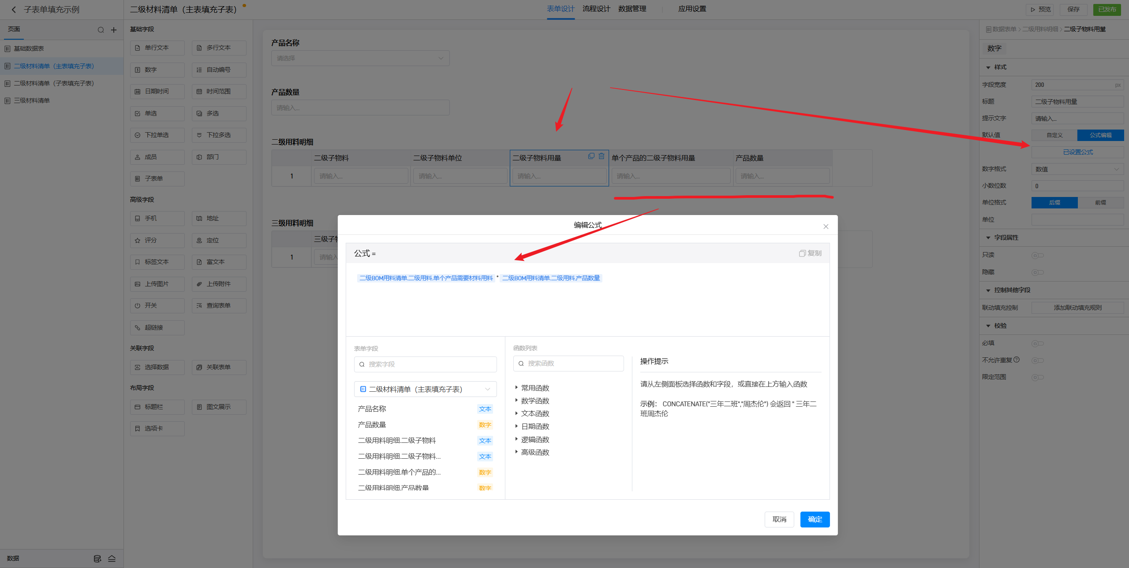
Task: Click the trash icon on the 二级子物料用量 column
Action: click(601, 156)
